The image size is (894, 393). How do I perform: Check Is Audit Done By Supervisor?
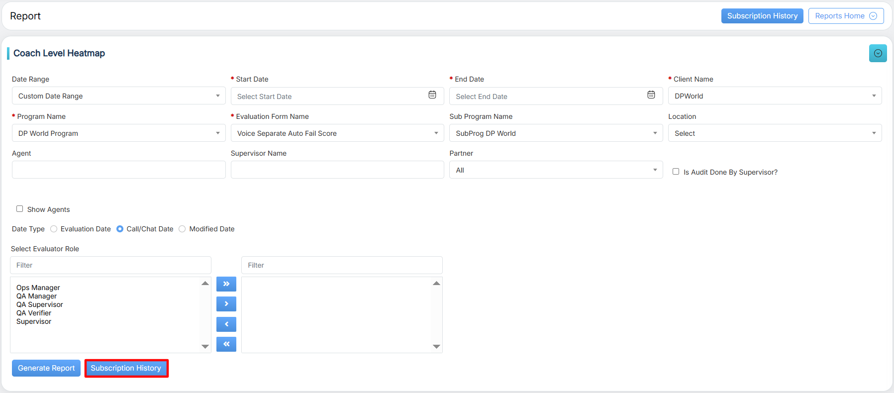tap(676, 172)
